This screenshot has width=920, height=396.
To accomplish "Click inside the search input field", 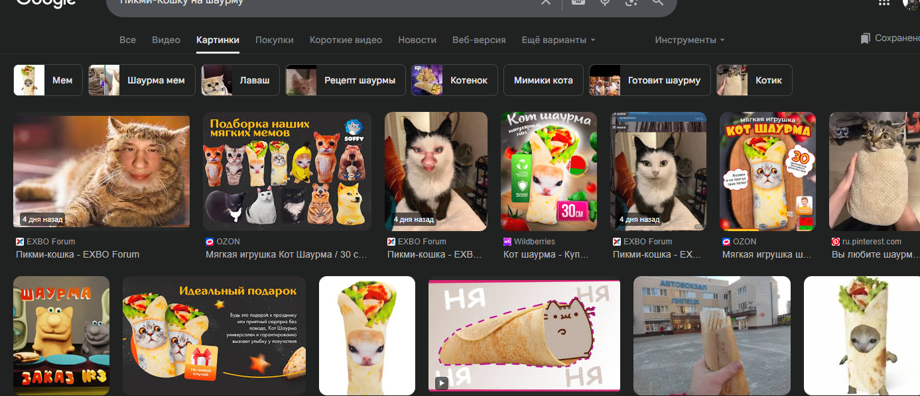I will pyautogui.click(x=318, y=3).
